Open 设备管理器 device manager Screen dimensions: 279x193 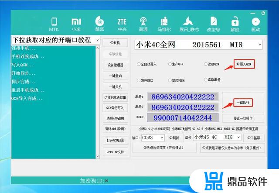(115, 65)
